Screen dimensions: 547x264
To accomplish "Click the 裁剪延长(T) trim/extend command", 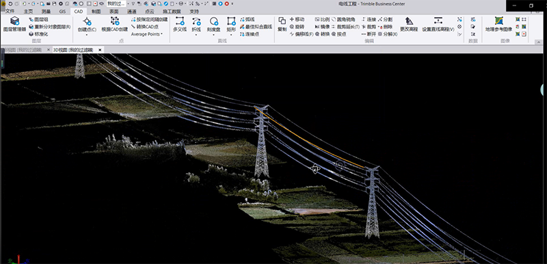I will point(345,27).
